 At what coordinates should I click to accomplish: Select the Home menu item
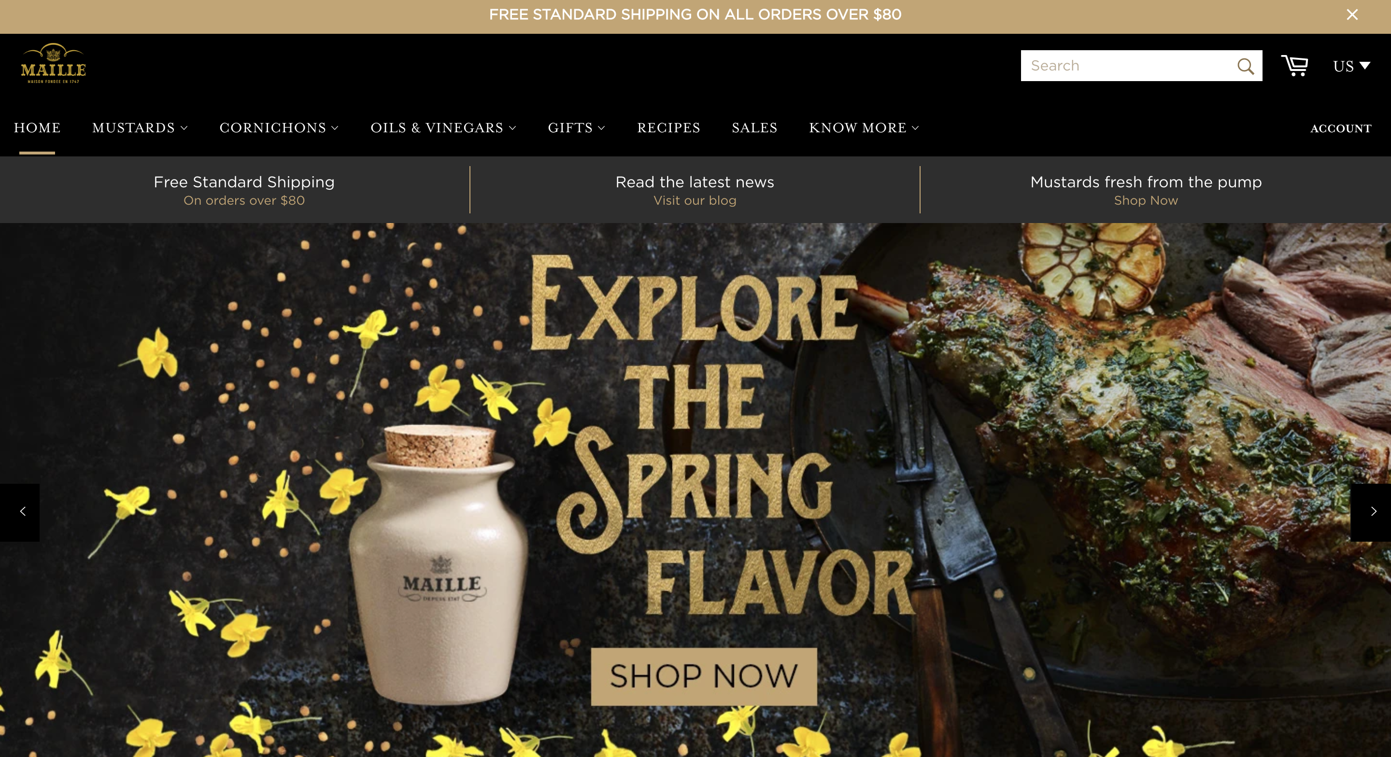point(37,128)
